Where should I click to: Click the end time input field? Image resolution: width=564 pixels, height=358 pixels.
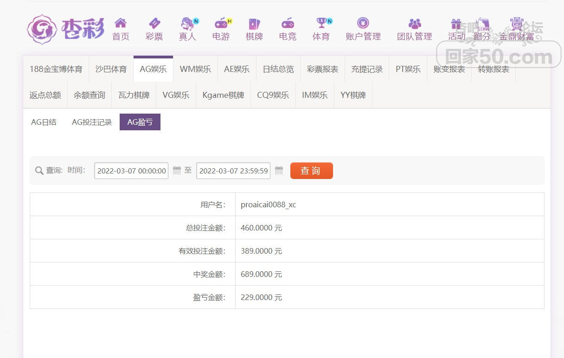233,171
